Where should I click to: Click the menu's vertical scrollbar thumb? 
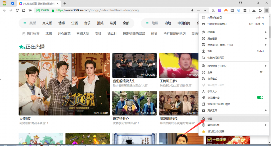(270, 32)
